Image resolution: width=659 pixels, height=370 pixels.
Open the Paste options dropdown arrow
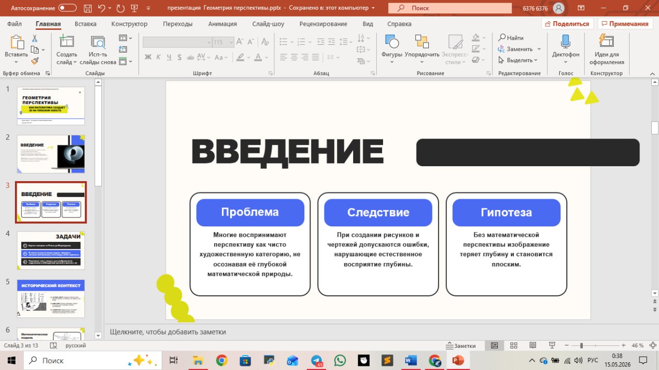pyautogui.click(x=16, y=62)
